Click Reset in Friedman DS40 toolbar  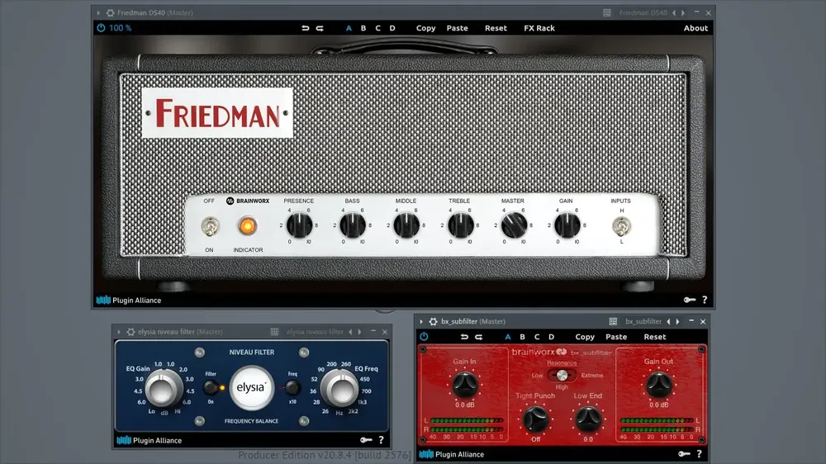[x=496, y=28]
